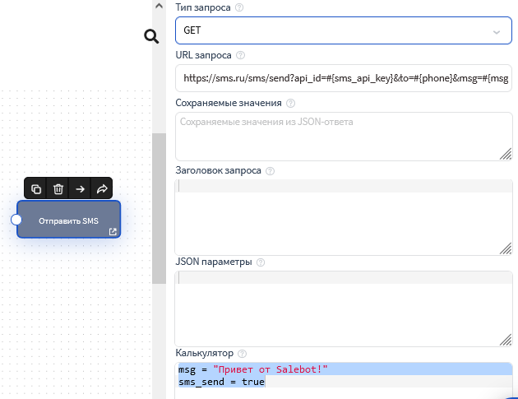Viewport: 518px width, 399px height.
Task: Click the help icon next to Сохраняемые значения
Action: (290, 103)
